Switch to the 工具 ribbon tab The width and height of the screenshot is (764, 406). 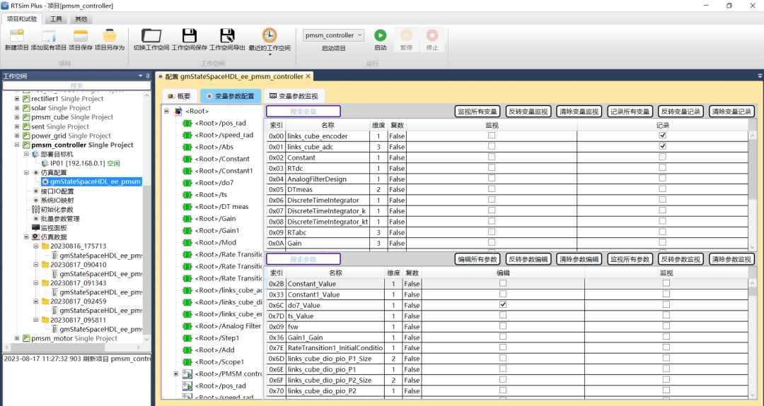click(x=56, y=19)
